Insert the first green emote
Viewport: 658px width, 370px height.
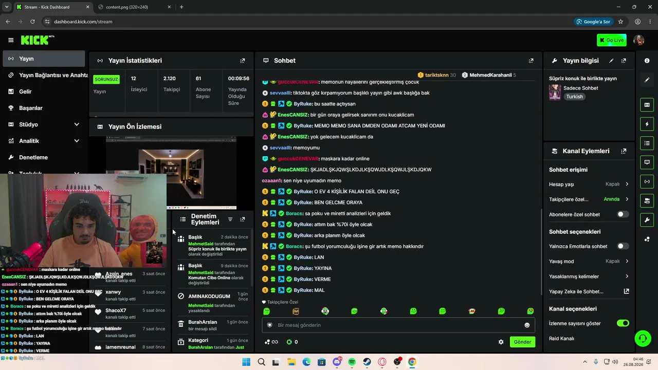(x=266, y=311)
